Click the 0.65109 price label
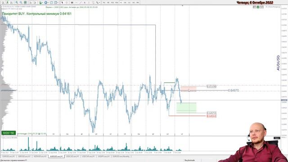The height and width of the screenshot is (162, 288). click(211, 86)
